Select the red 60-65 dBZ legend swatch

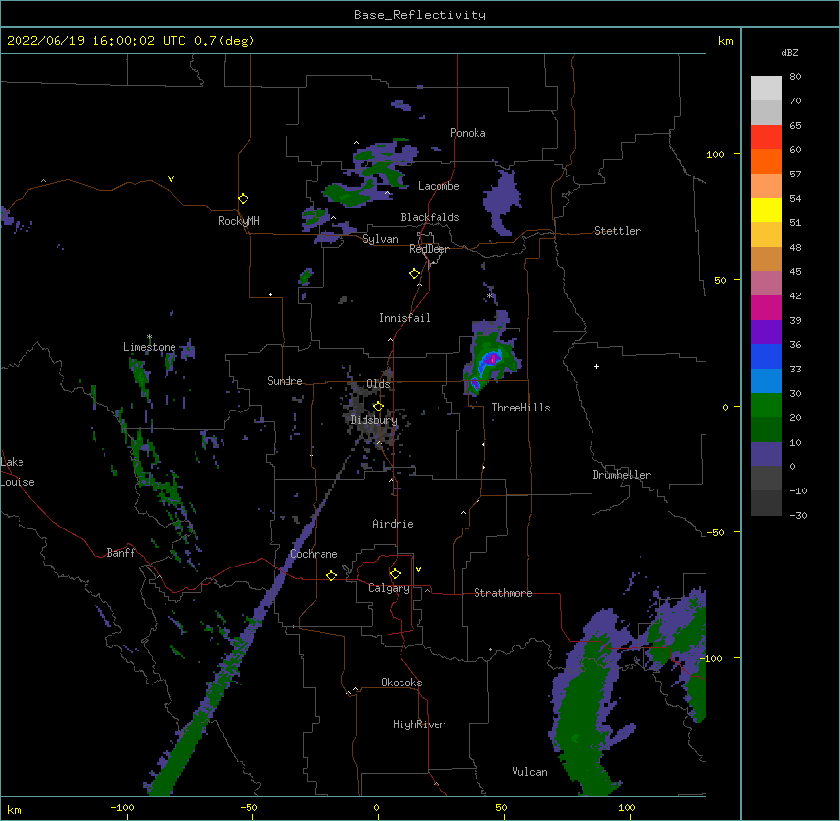766,137
